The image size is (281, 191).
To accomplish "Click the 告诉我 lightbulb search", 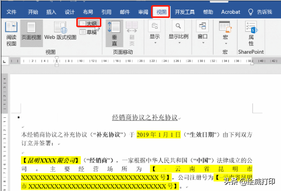I will point(260,12).
